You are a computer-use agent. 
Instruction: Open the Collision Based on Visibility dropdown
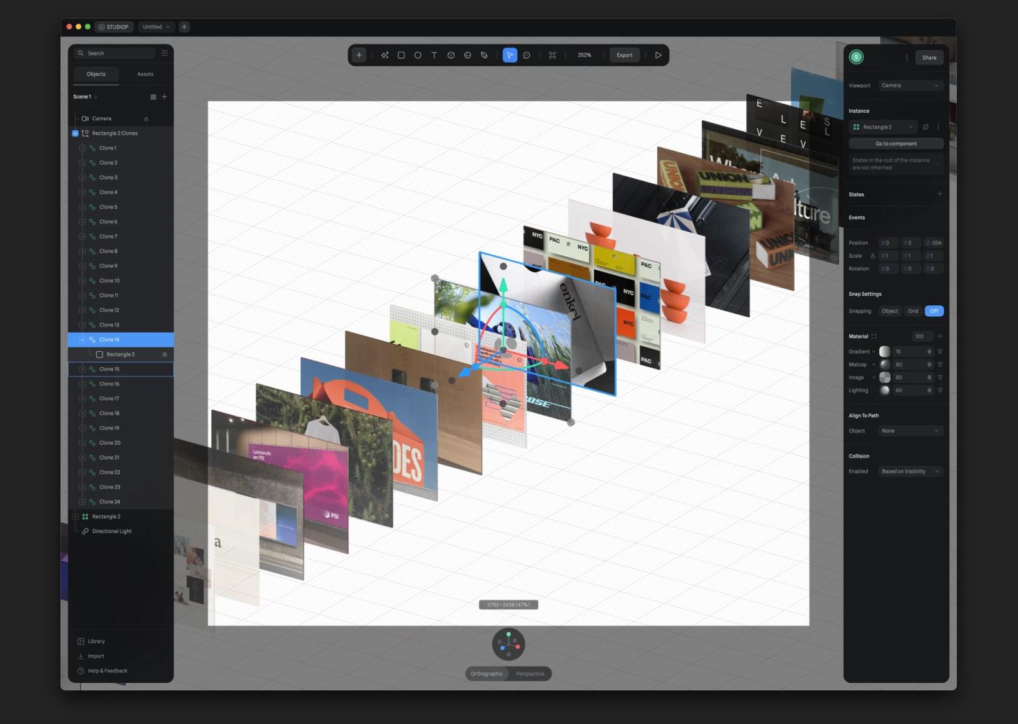[x=910, y=471]
